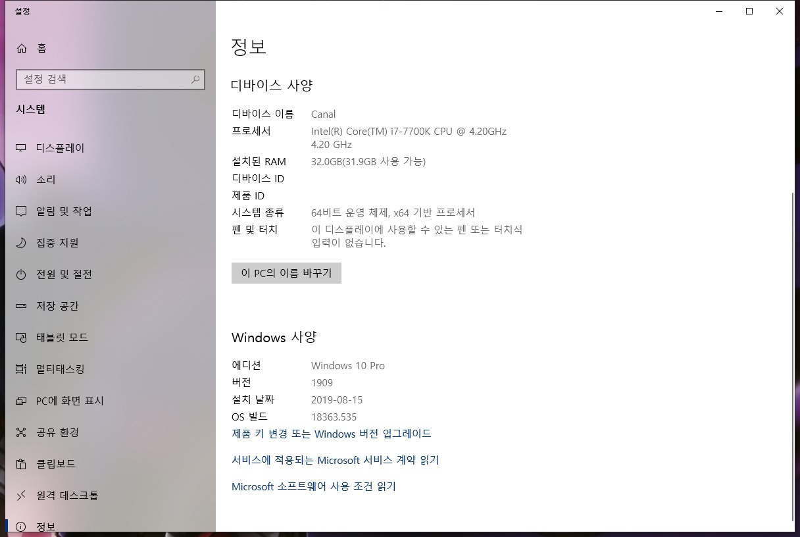Click the Windows 사양 heading
Image resolution: width=800 pixels, height=537 pixels.
click(x=274, y=338)
